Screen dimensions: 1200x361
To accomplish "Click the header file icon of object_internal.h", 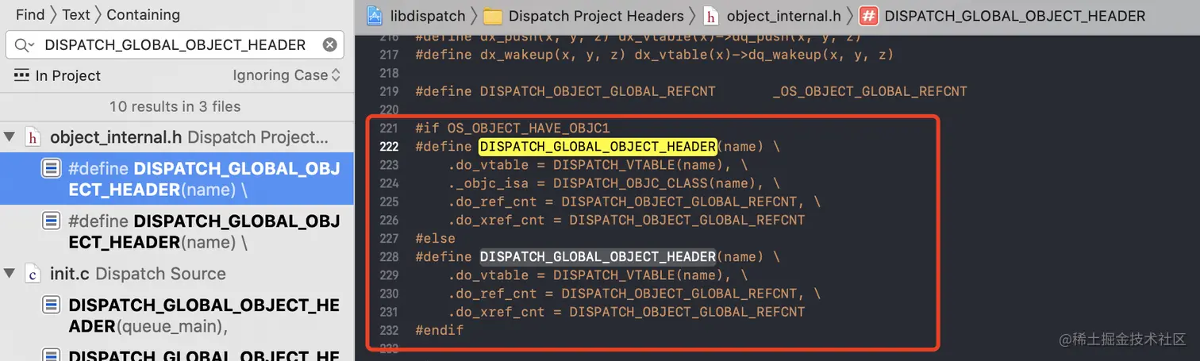I will 33,137.
